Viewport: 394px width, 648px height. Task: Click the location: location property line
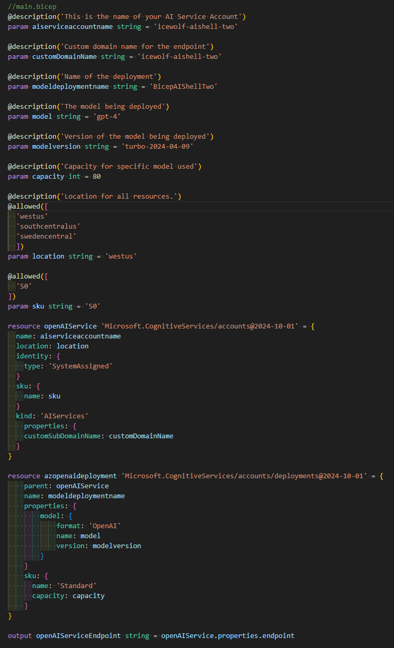[x=52, y=346]
